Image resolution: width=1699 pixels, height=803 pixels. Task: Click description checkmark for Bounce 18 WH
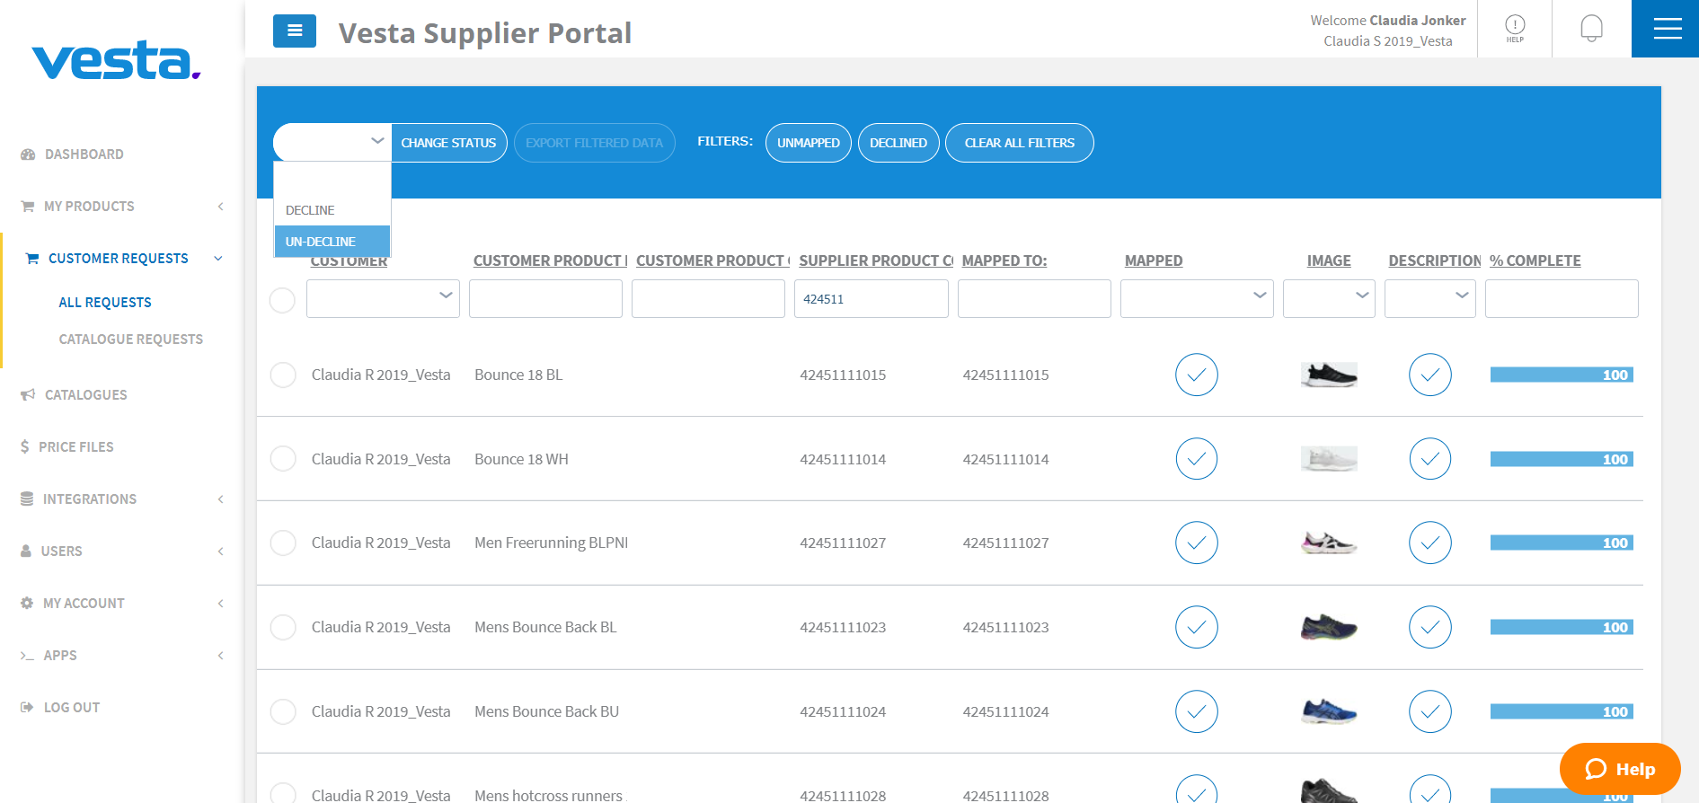(x=1430, y=459)
